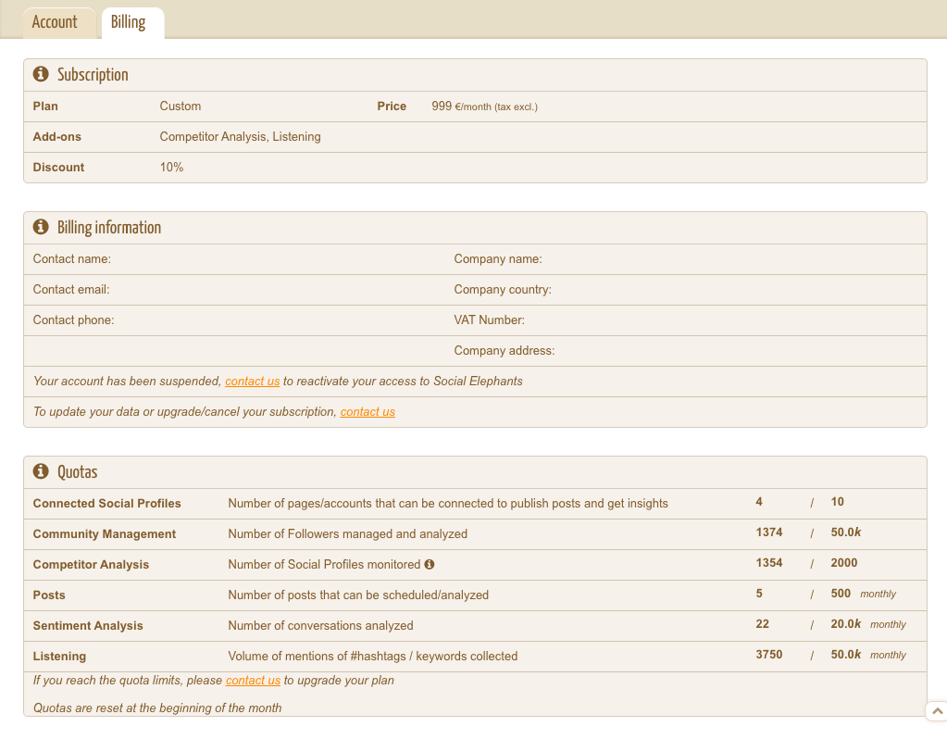
Task: Click the Contact name field label
Action: point(72,259)
